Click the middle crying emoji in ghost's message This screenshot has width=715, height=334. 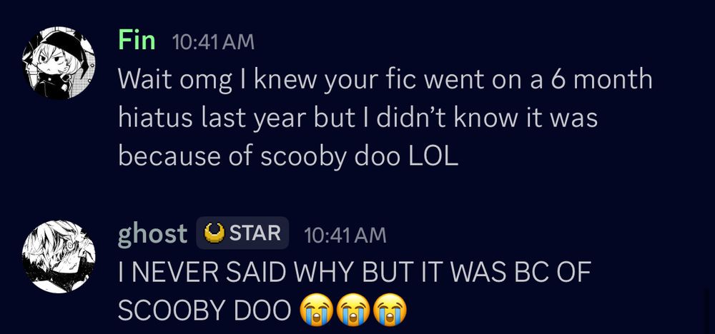pos(352,311)
